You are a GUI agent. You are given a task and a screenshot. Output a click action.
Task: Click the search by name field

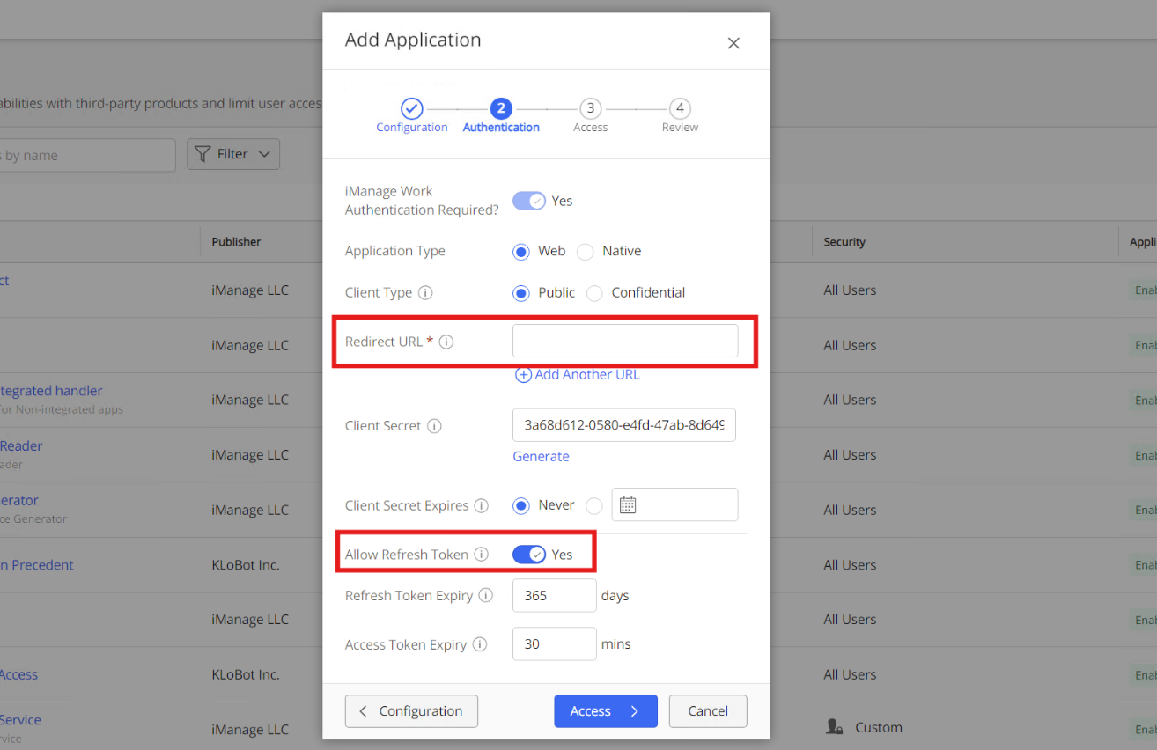pos(88,155)
